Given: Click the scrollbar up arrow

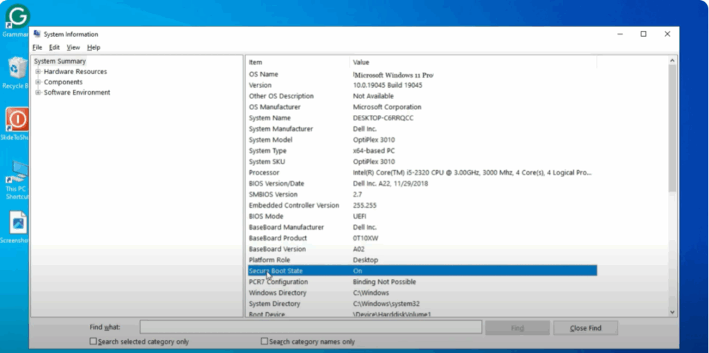Looking at the screenshot, I should coord(672,61).
